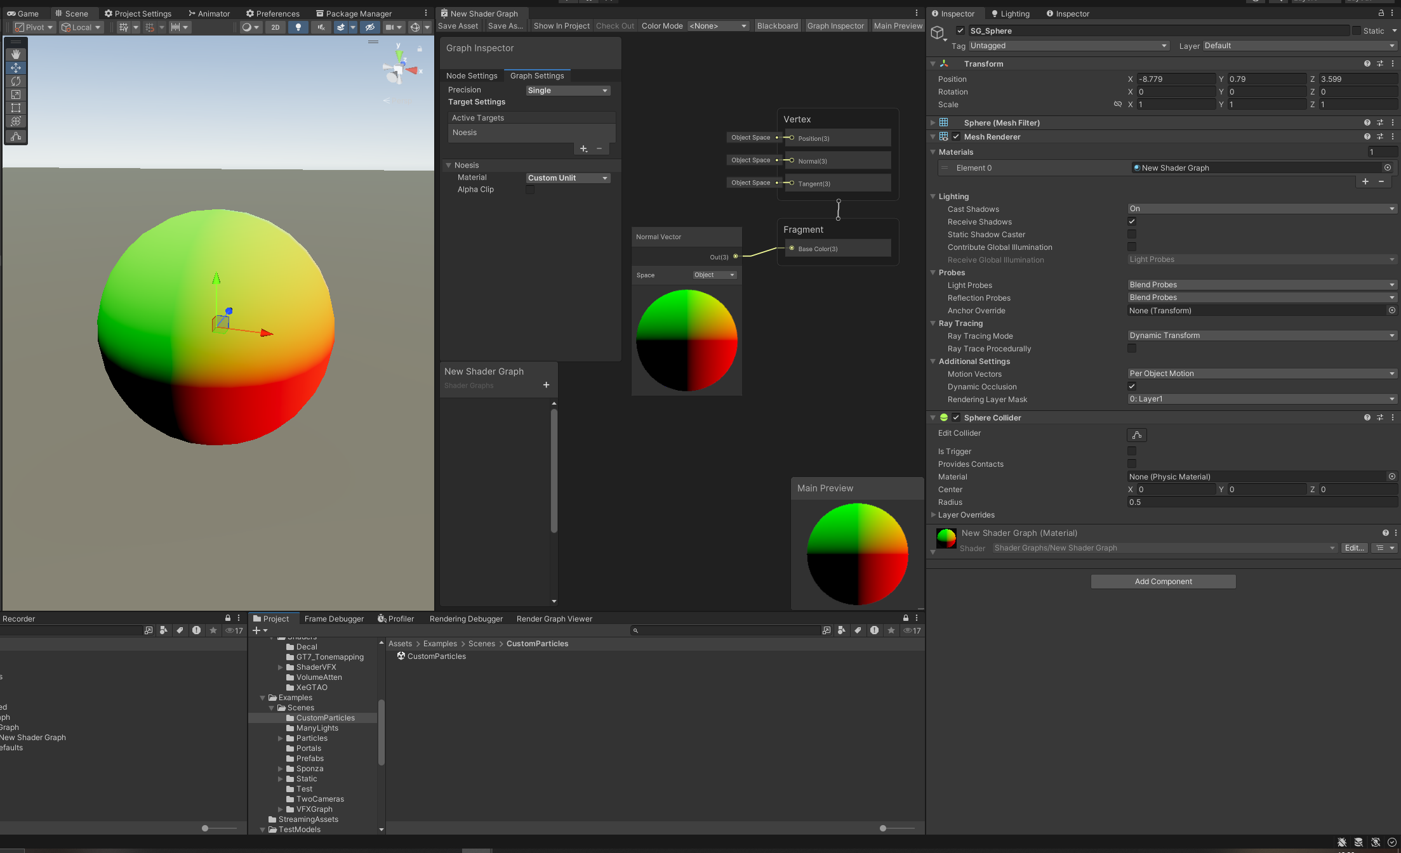Screen dimensions: 1401x853
Task: Open Precision dropdown set to Single
Action: click(568, 90)
